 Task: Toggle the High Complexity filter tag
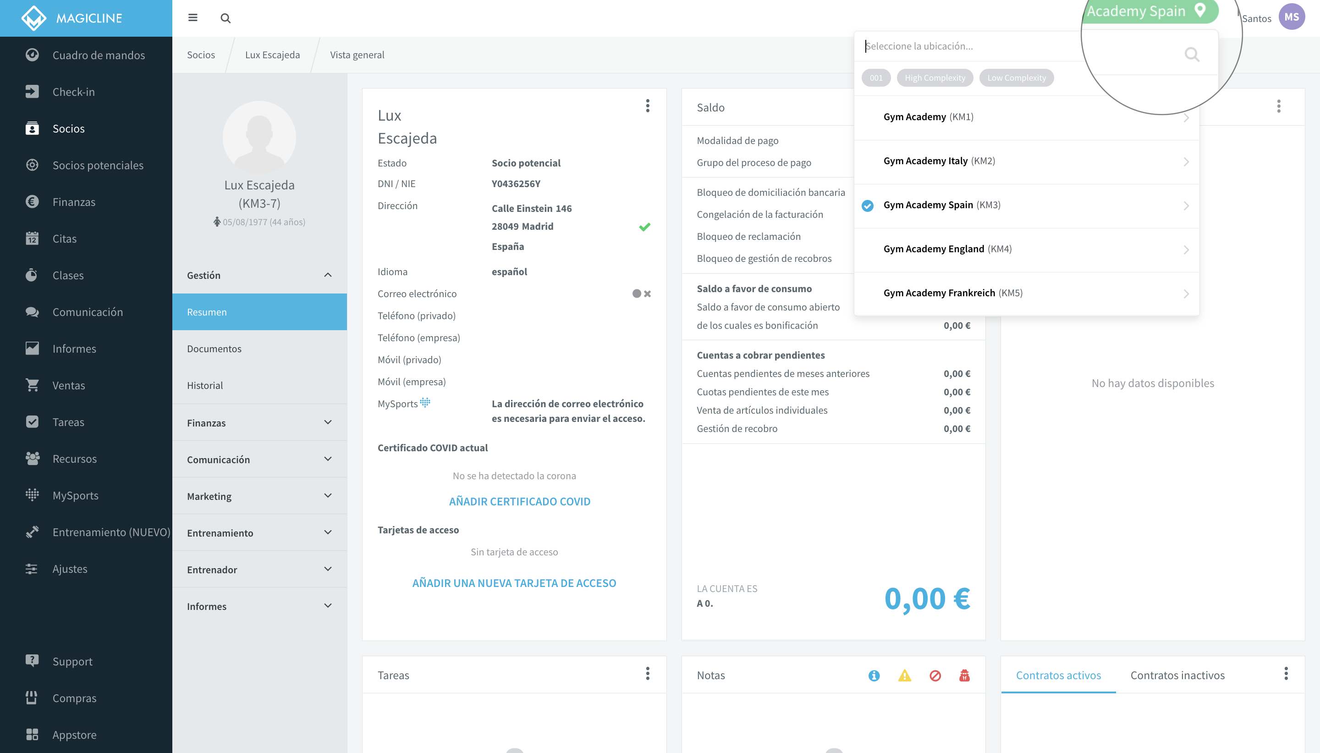point(935,78)
